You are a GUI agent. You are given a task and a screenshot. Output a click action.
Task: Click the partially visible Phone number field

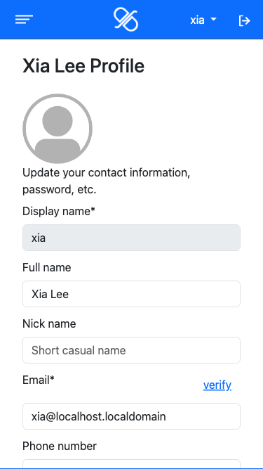132,464
